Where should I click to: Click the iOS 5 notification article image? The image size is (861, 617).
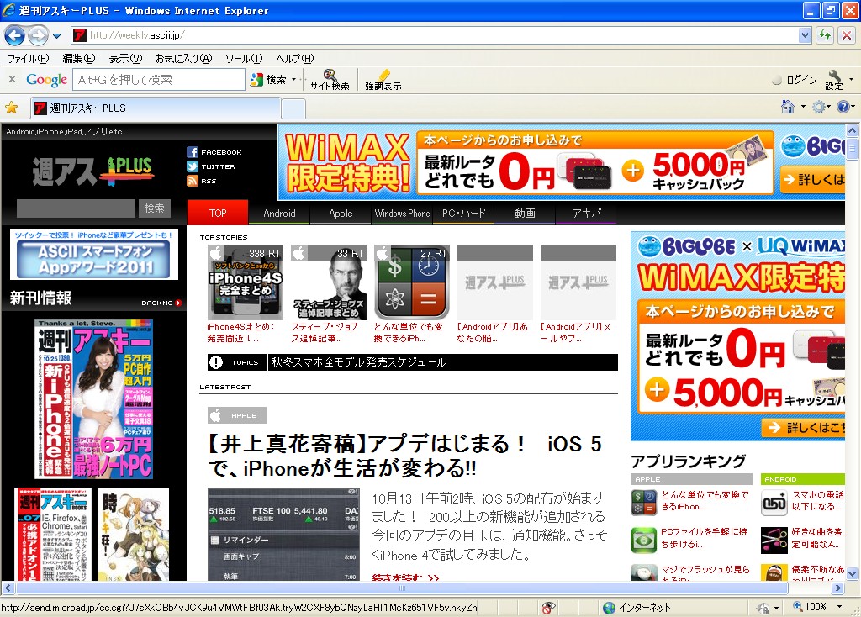(x=283, y=534)
